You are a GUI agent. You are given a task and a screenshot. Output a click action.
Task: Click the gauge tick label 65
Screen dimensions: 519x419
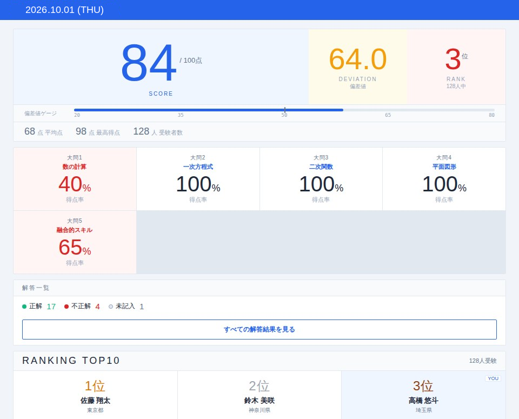point(388,115)
